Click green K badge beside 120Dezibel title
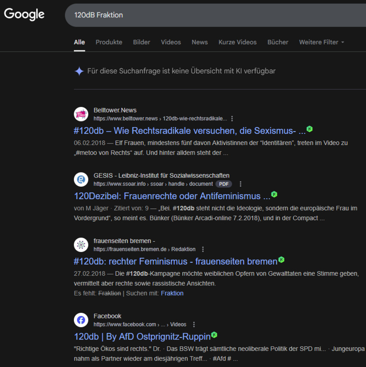Image resolution: width=366 pixels, height=367 pixels. (x=274, y=194)
